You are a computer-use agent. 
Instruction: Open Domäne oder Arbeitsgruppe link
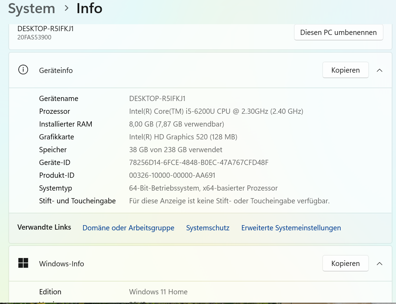pos(128,228)
